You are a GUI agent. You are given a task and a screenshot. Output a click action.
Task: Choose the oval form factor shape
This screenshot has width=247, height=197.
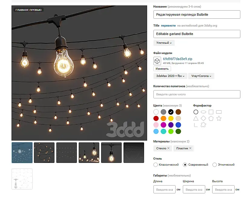(x=203, y=112)
